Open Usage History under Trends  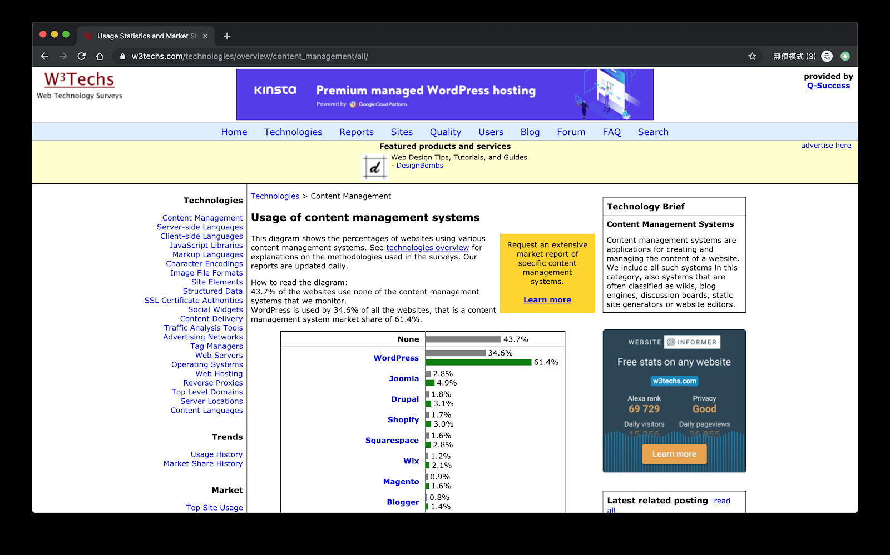(216, 454)
